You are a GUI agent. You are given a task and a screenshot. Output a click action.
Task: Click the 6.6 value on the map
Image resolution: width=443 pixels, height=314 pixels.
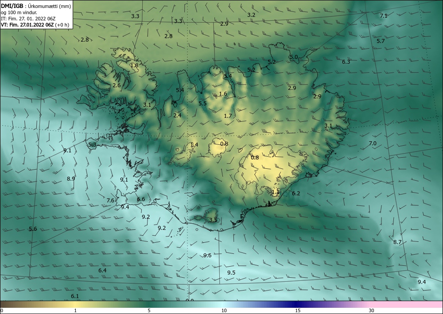tap(141, 199)
